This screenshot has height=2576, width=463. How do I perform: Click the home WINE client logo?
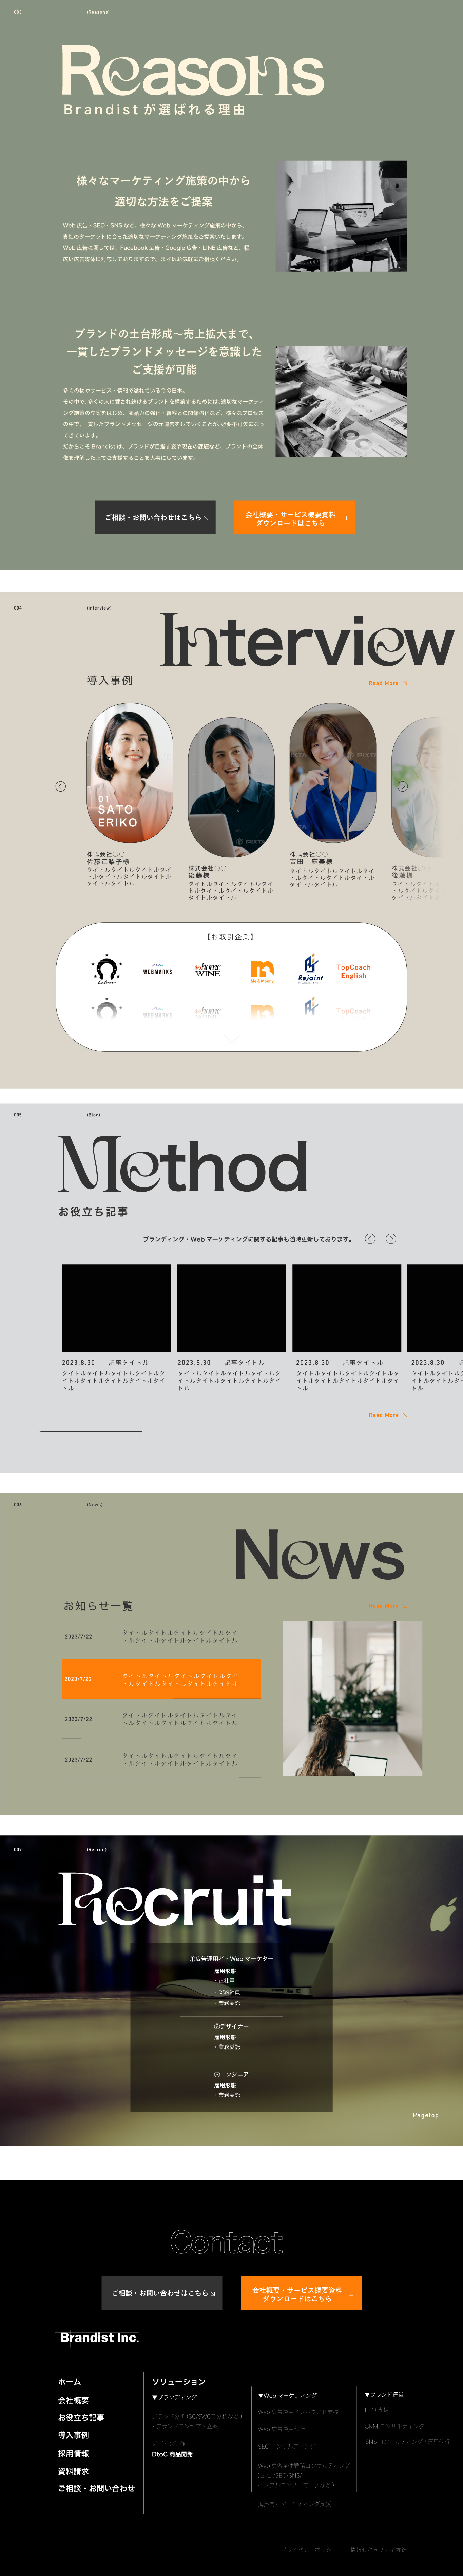[x=208, y=969]
